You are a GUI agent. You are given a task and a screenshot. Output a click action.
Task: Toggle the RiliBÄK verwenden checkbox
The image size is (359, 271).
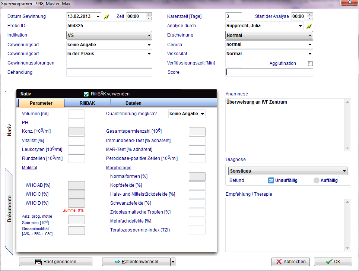pyautogui.click(x=86, y=94)
